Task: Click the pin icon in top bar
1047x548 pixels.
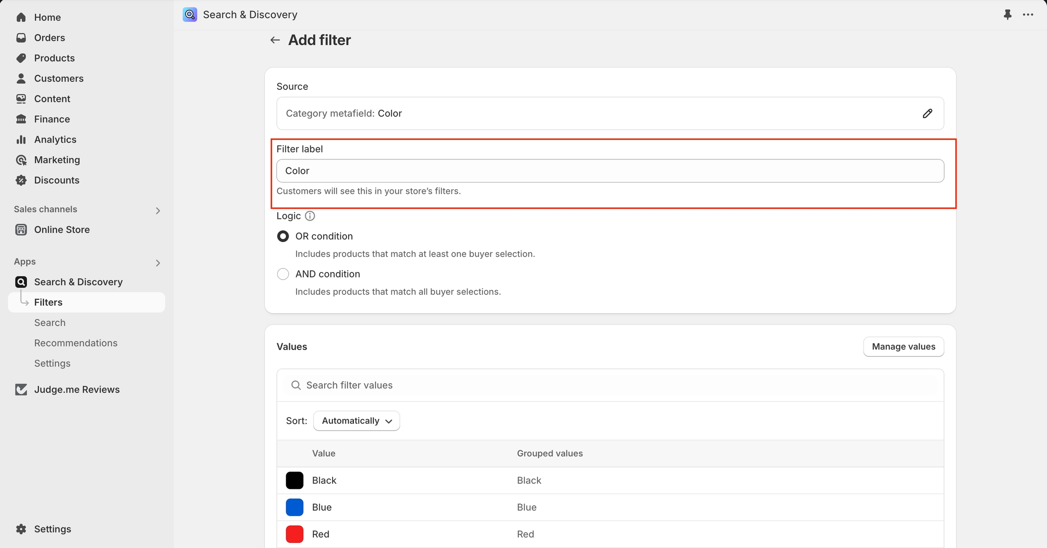Action: coord(1007,15)
